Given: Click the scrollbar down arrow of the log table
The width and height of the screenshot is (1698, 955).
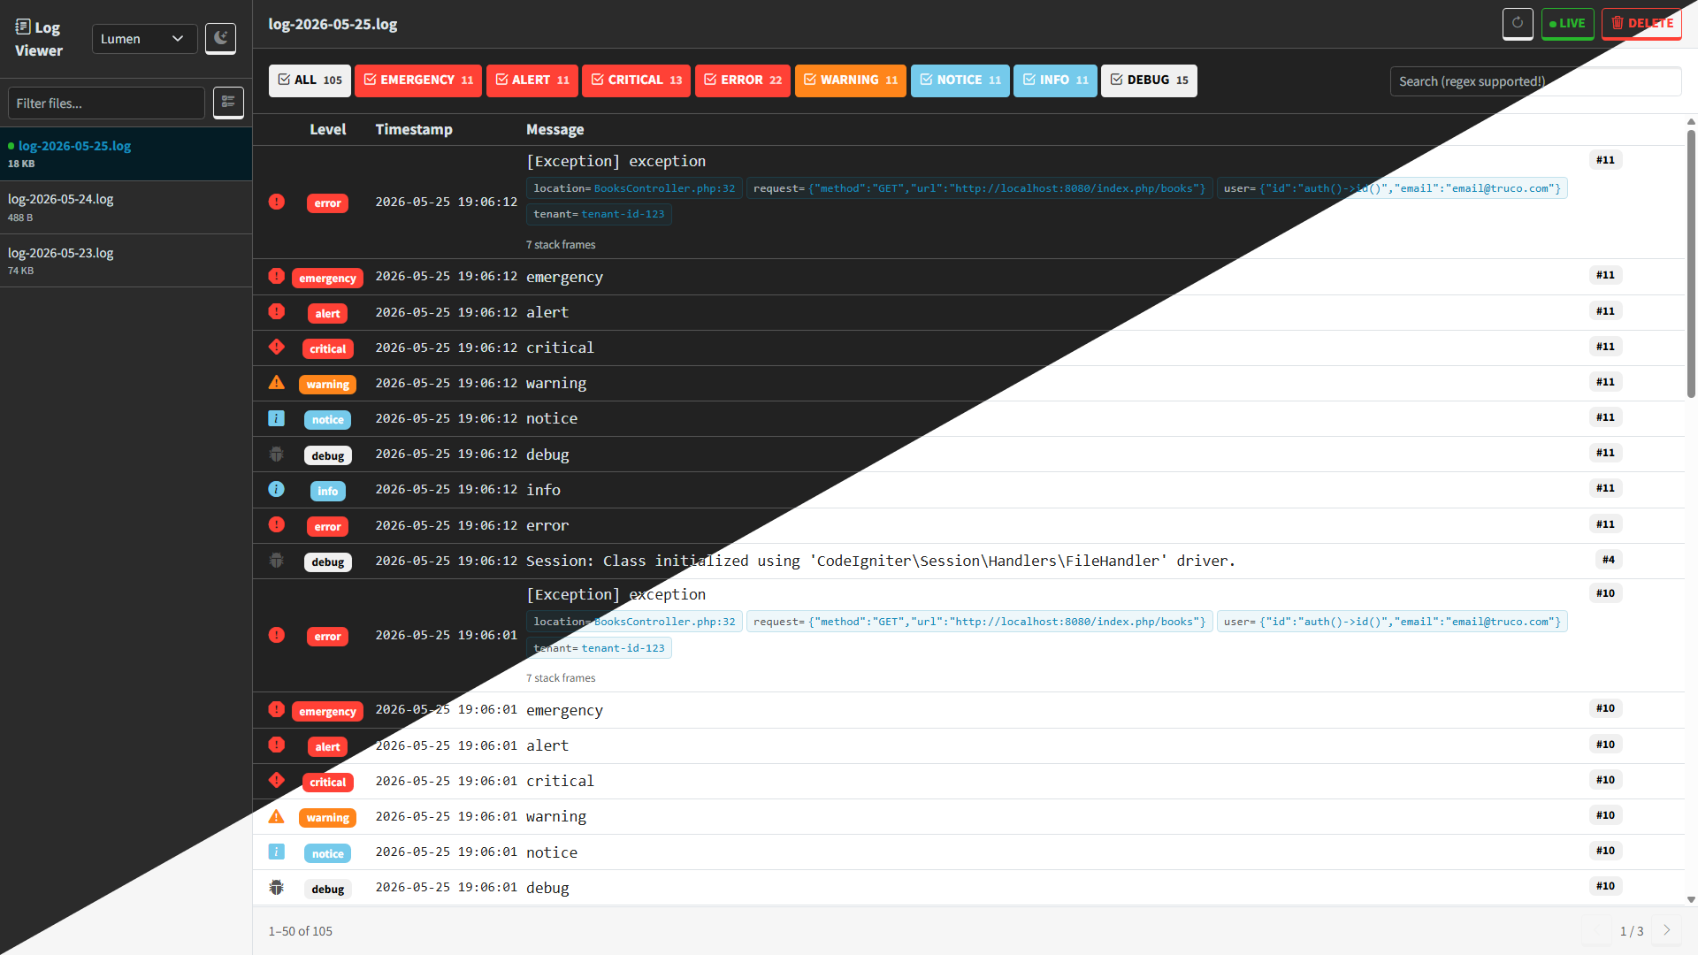Looking at the screenshot, I should pos(1691,900).
